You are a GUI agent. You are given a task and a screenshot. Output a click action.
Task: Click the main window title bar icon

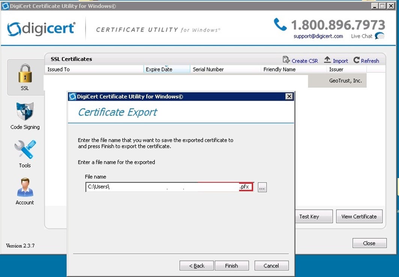click(5, 6)
